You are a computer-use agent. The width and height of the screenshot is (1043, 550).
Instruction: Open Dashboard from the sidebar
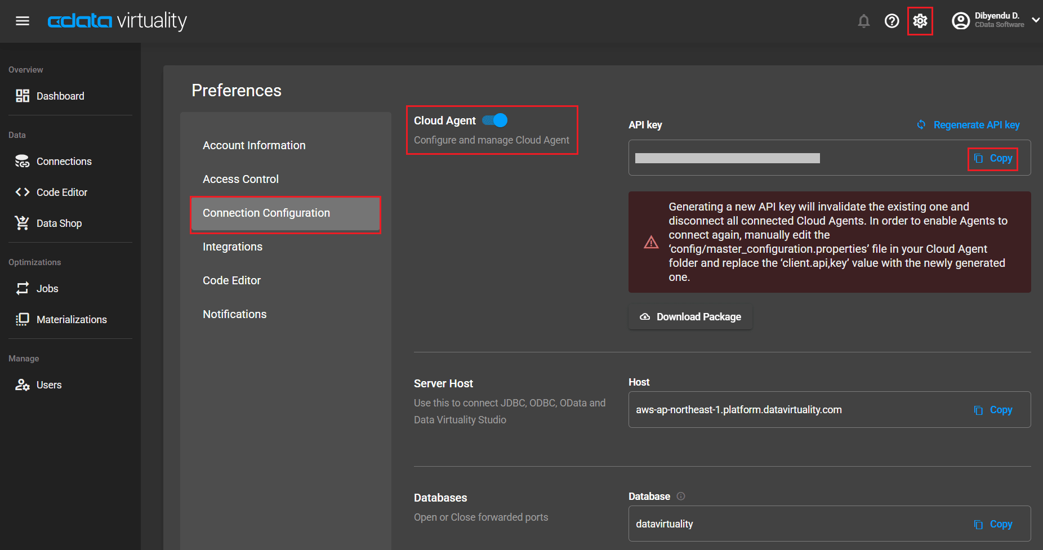[60, 96]
